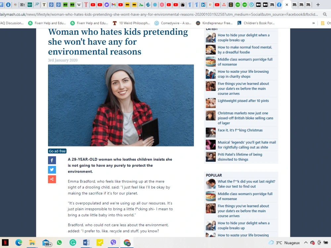This screenshot has height=248, width=331.
Task: Click the article's main photo of woman
Action: pyautogui.click(x=121, y=105)
